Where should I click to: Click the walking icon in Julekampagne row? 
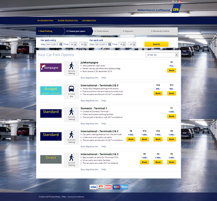71,66
